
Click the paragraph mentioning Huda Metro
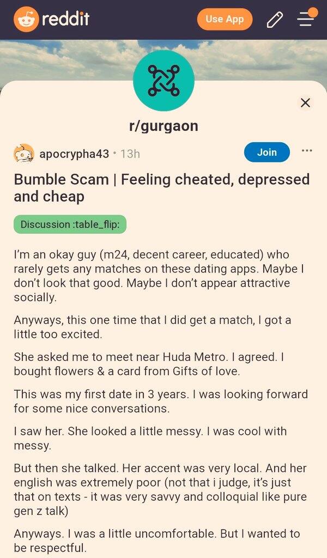coord(149,364)
